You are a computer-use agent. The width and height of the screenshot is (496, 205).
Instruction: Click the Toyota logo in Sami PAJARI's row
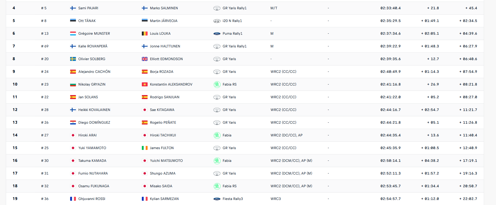point(217,8)
